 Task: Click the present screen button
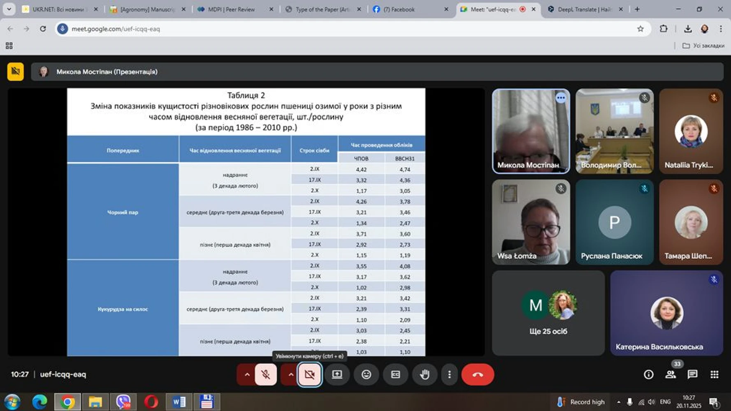(337, 374)
